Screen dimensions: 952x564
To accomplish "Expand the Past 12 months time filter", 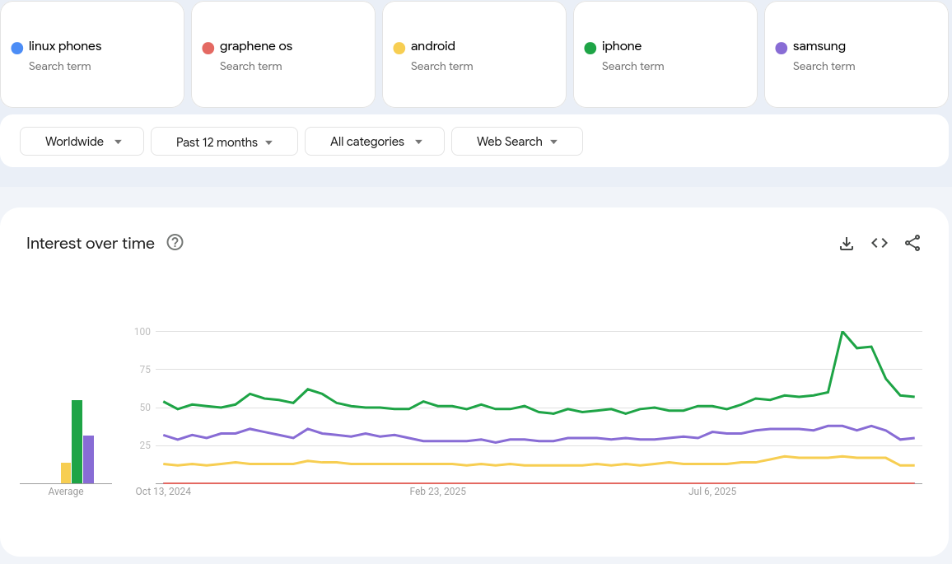I will coord(224,142).
